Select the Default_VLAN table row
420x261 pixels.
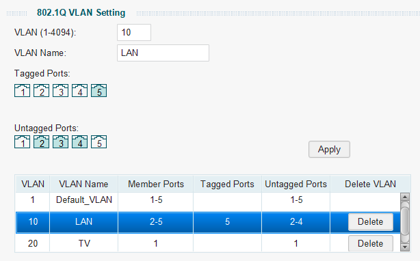click(x=208, y=200)
